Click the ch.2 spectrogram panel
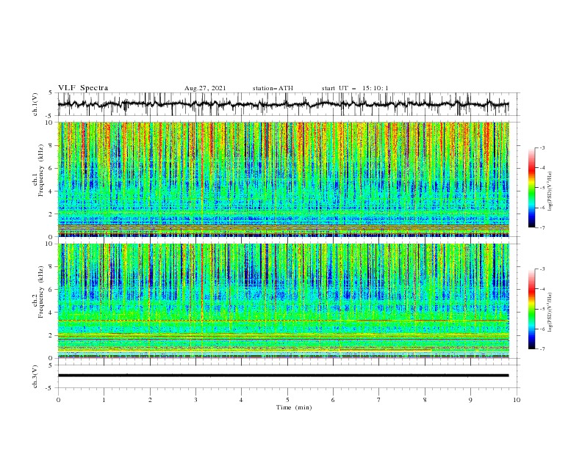 (x=283, y=301)
